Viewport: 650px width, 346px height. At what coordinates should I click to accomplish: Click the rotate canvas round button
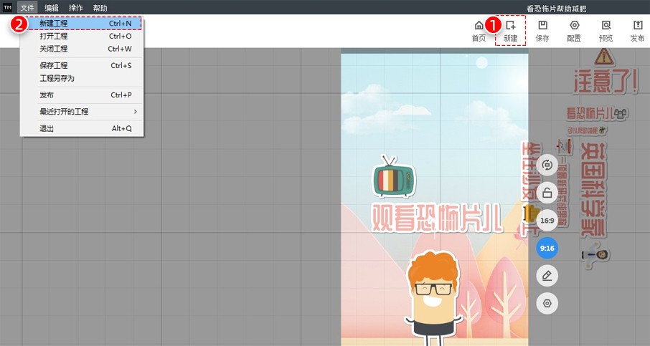547,165
